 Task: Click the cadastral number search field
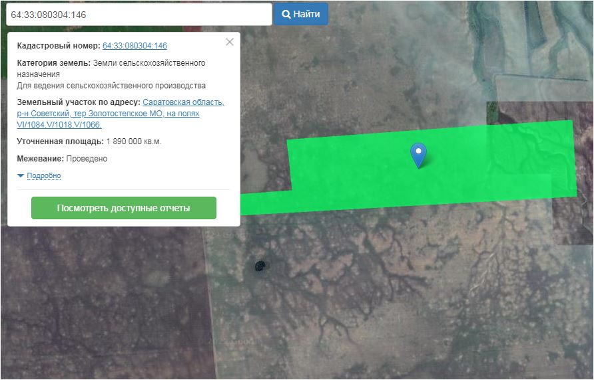click(x=139, y=15)
